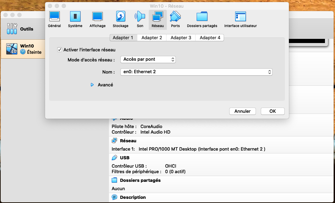Screen dimensions: 335x203
Task: Switch to the Adapter 2 tab
Action: pos(152,37)
